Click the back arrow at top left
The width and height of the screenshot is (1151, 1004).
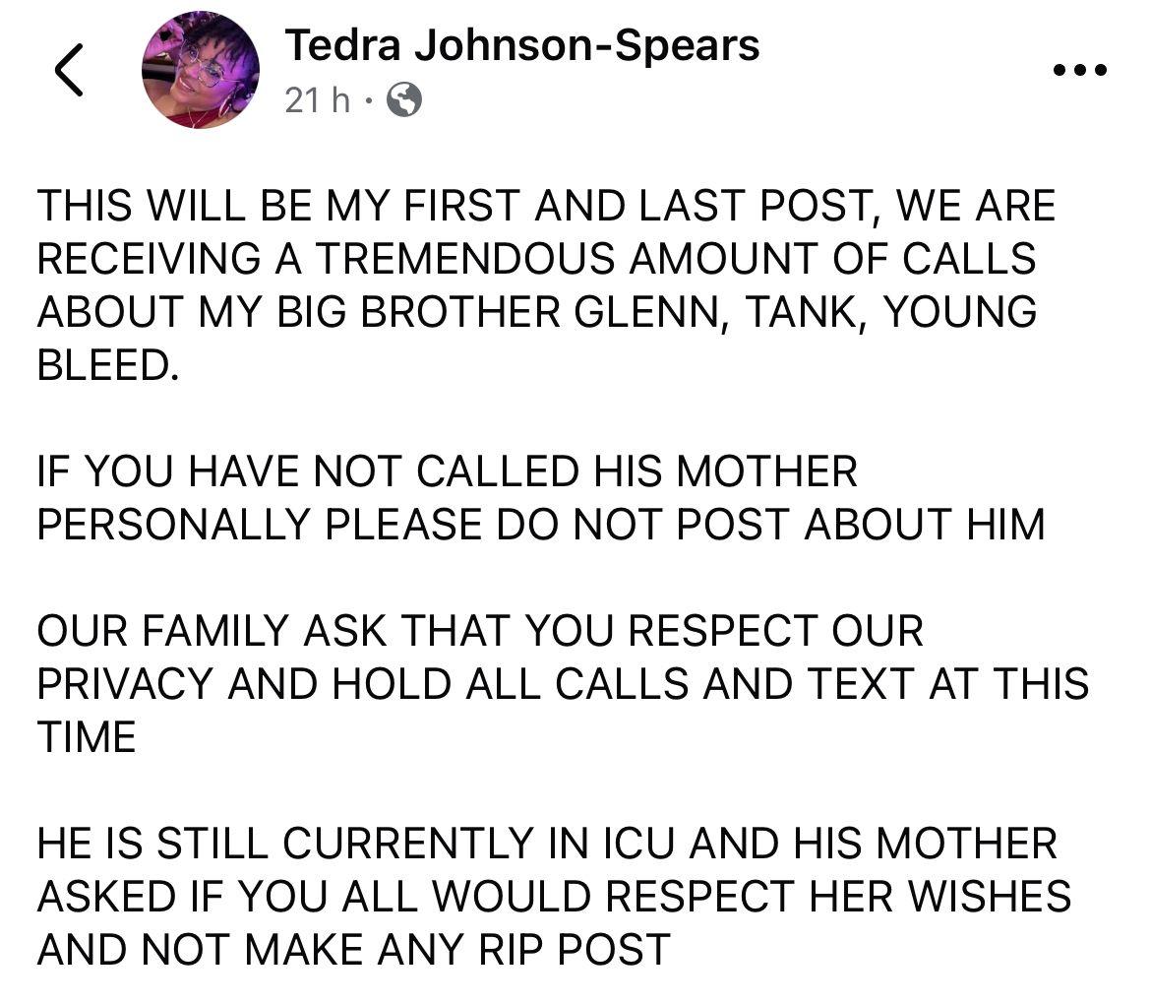tap(67, 68)
